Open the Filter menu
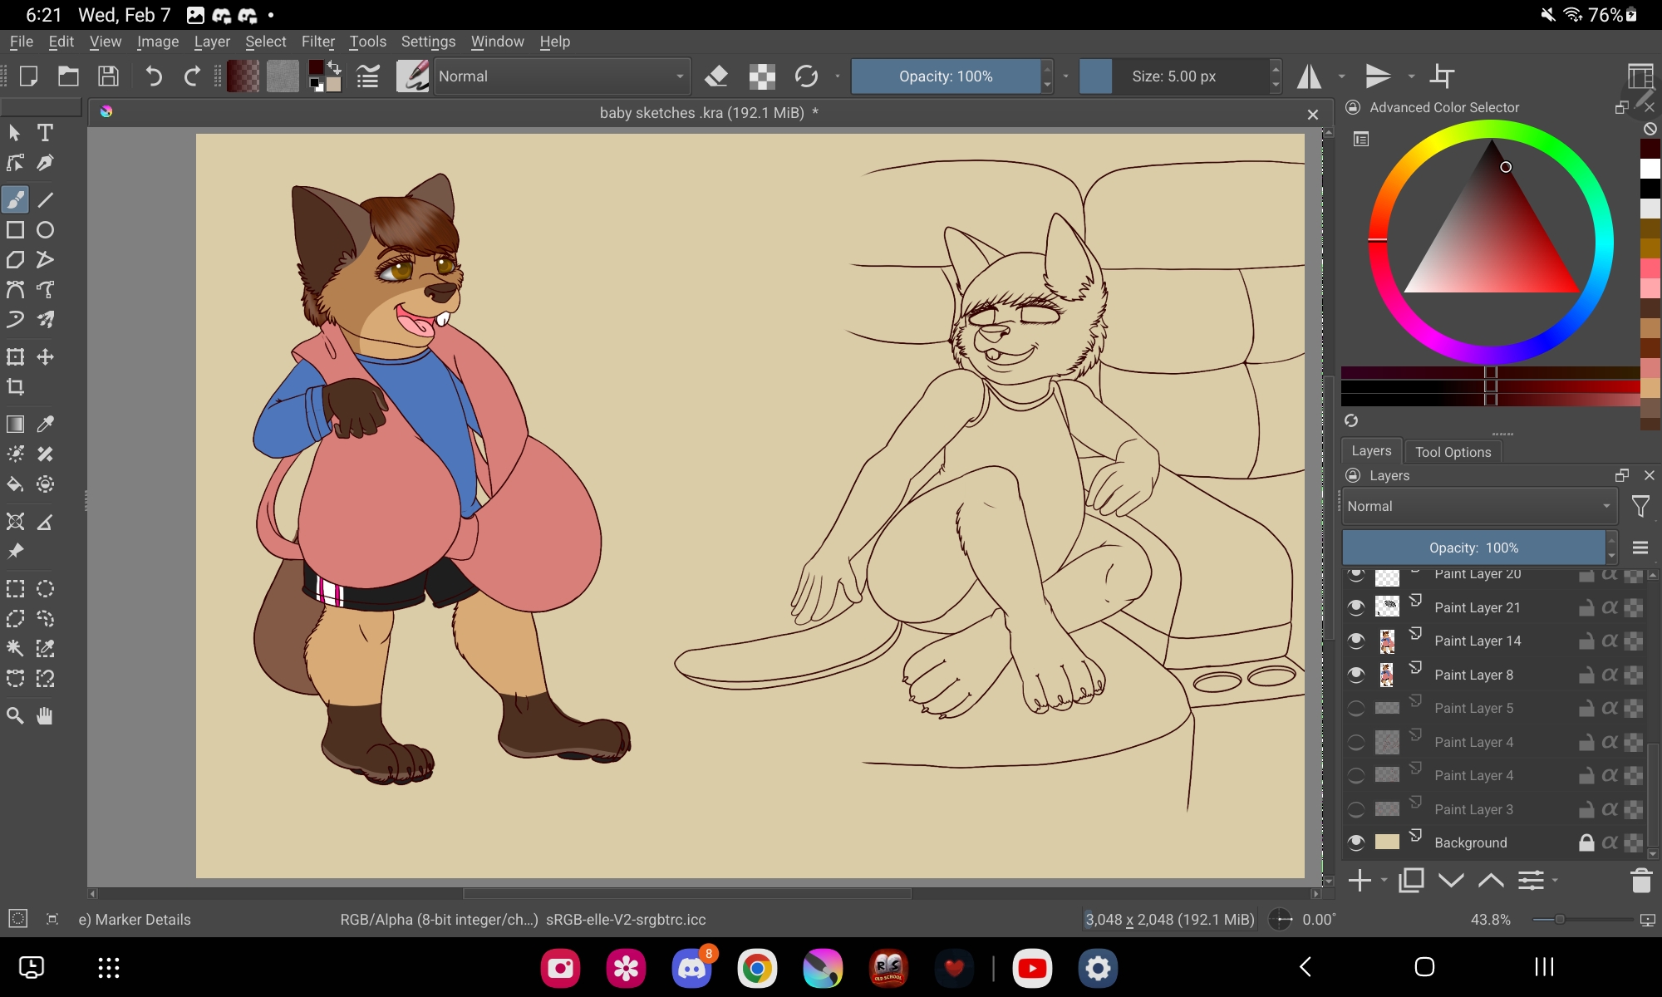Image resolution: width=1662 pixels, height=997 pixels. 317,42
